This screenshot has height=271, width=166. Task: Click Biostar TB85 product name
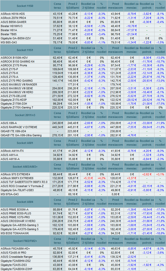click(9, 34)
